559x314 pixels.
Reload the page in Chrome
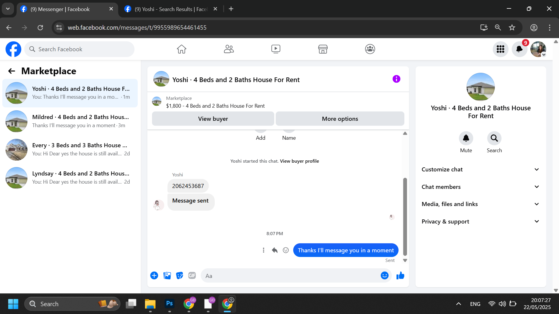pos(40,28)
